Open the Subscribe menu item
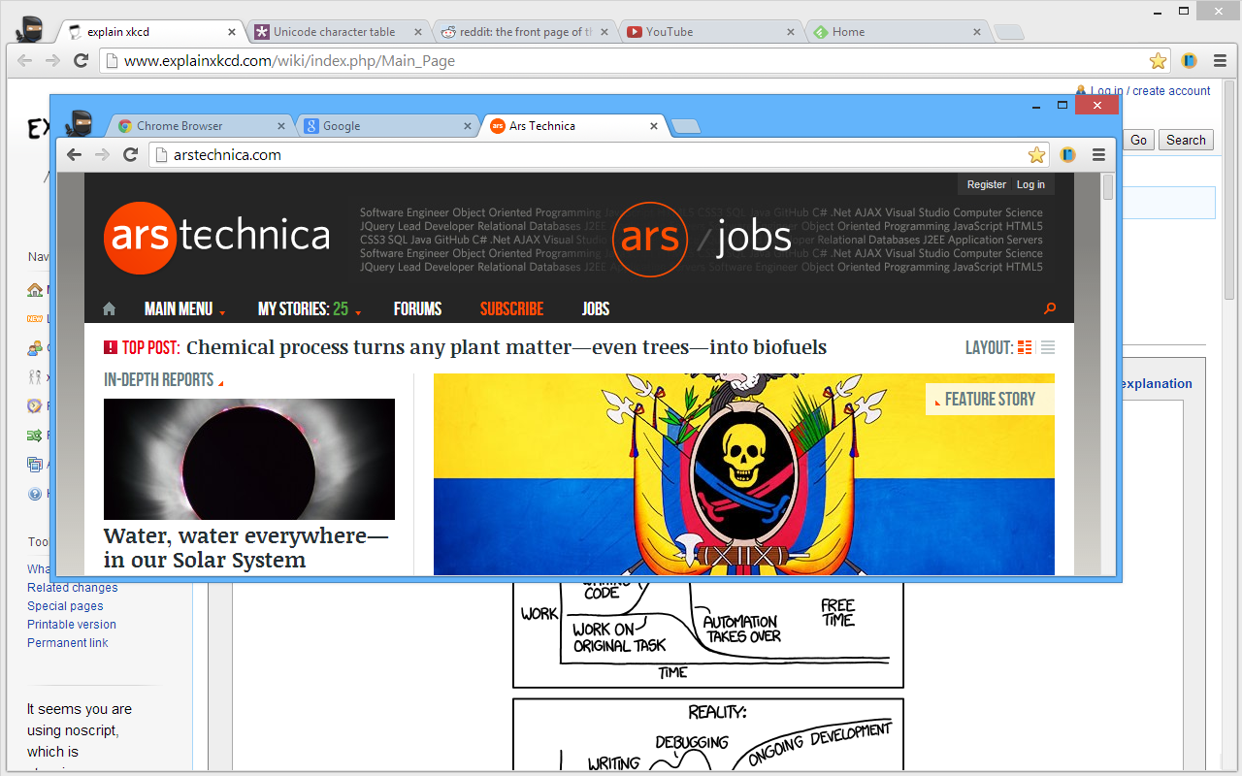This screenshot has height=776, width=1242. 511,309
